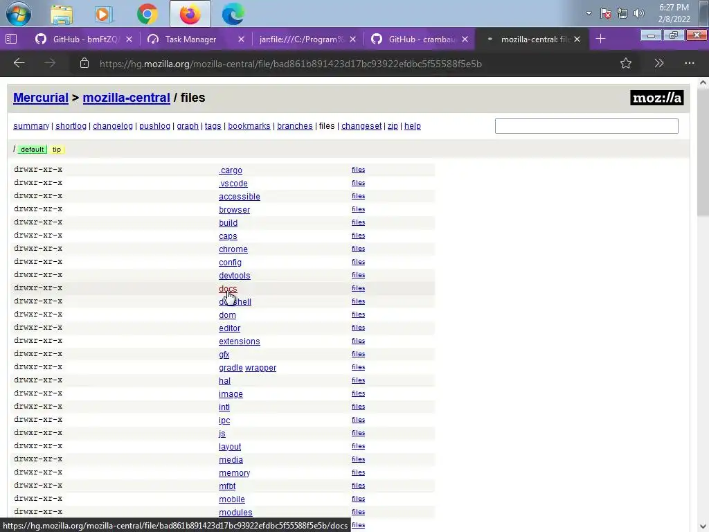Select the Firefox taskbar icon
The width and height of the screenshot is (709, 532).
point(190,14)
